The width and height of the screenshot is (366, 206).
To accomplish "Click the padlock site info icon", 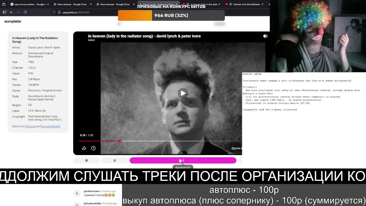I will 59,12.
